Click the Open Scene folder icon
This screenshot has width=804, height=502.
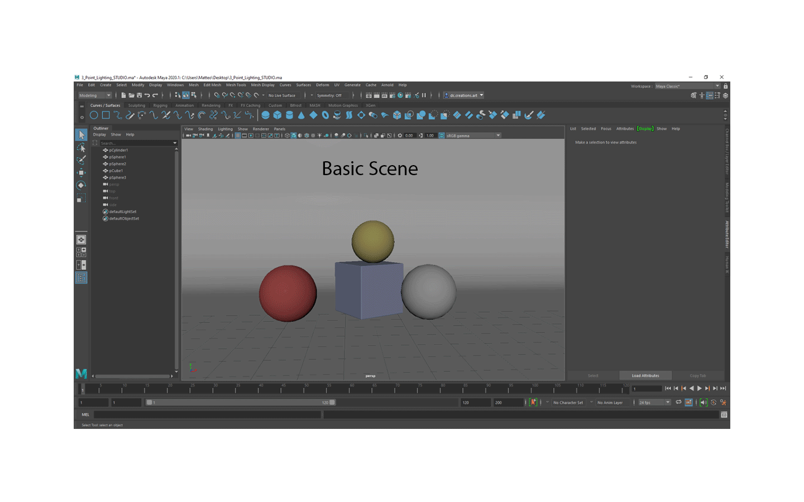tap(131, 95)
